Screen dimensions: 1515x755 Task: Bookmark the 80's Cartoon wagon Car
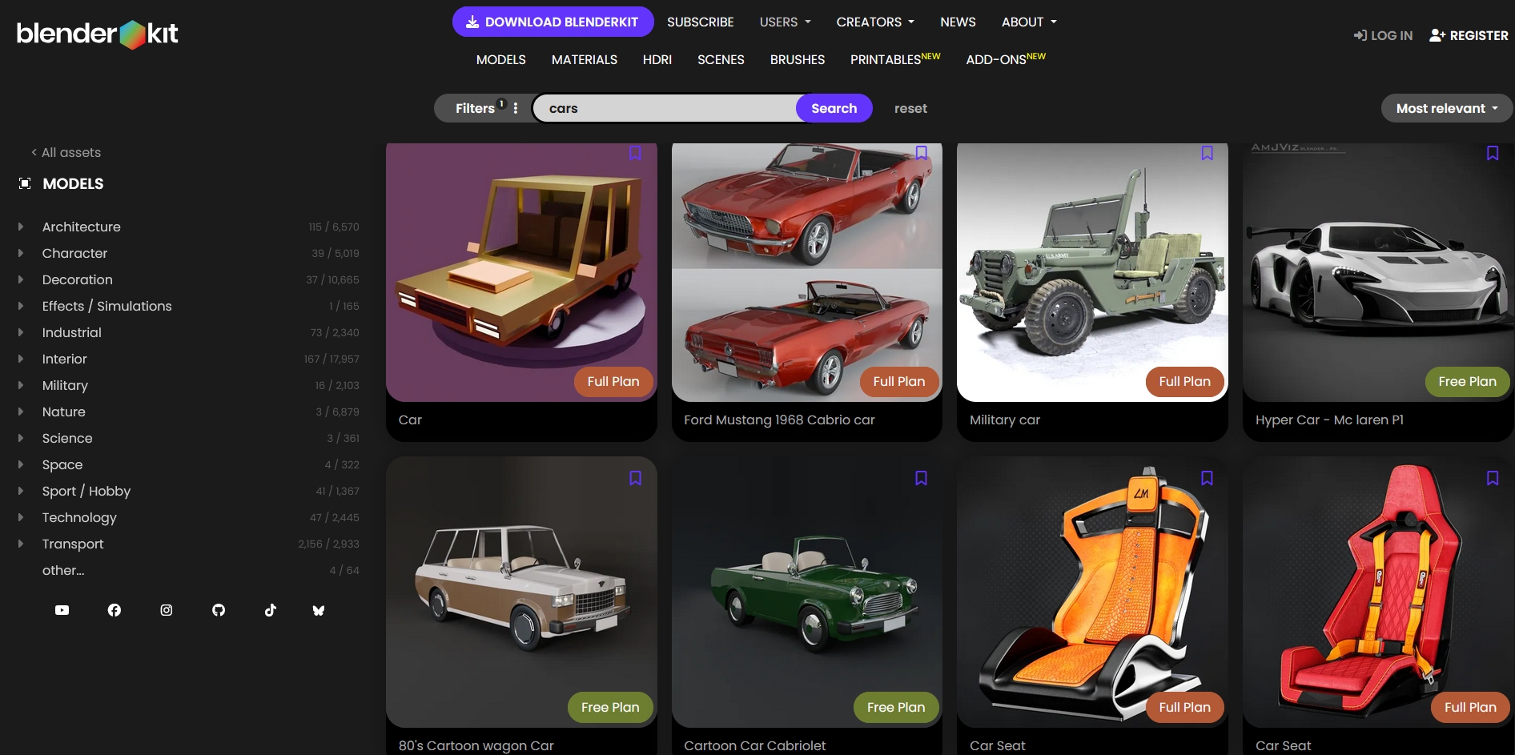pyautogui.click(x=635, y=478)
